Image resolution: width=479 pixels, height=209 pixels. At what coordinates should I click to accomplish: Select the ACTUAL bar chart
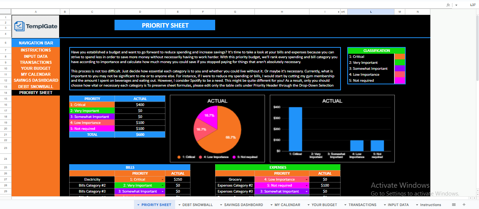pyautogui.click(x=332, y=128)
